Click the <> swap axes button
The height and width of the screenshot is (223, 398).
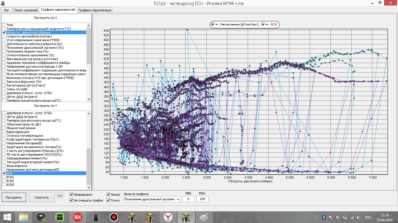tap(60, 195)
